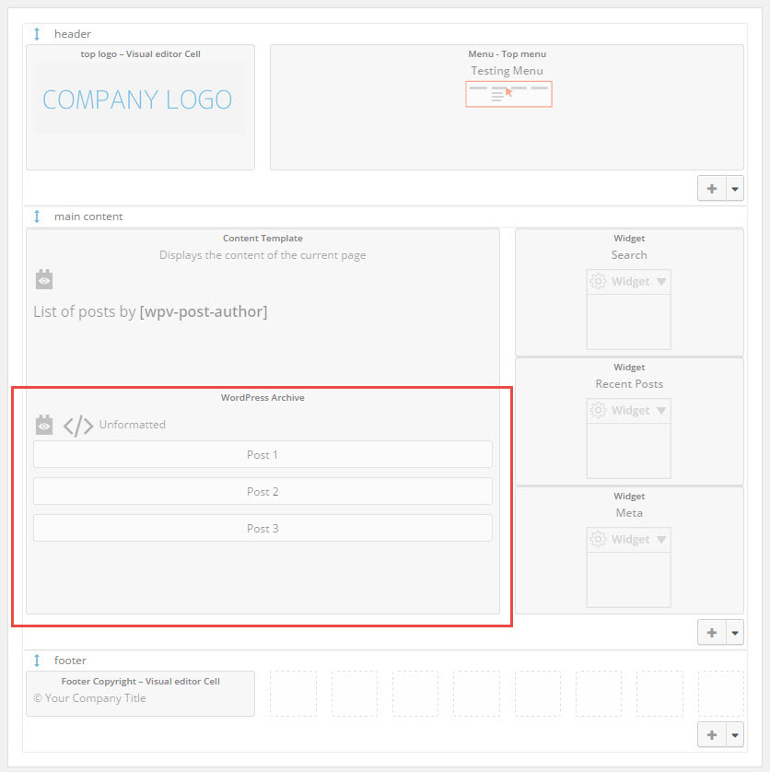Select the Footer Copyright Visual editor Cell title
The width and height of the screenshot is (770, 772).
click(140, 682)
